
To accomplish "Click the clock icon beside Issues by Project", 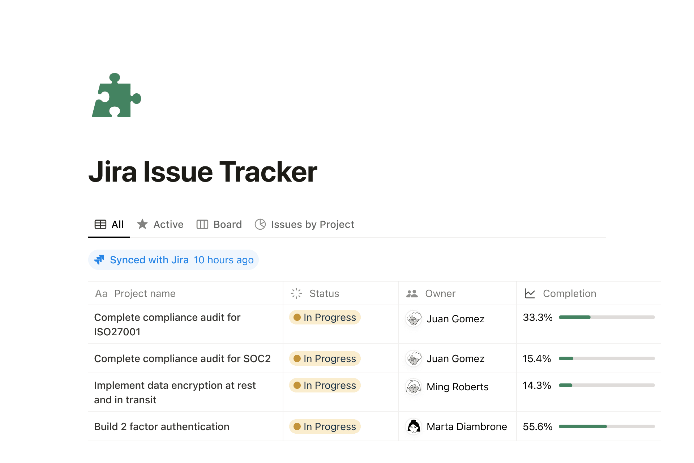I will pos(261,224).
